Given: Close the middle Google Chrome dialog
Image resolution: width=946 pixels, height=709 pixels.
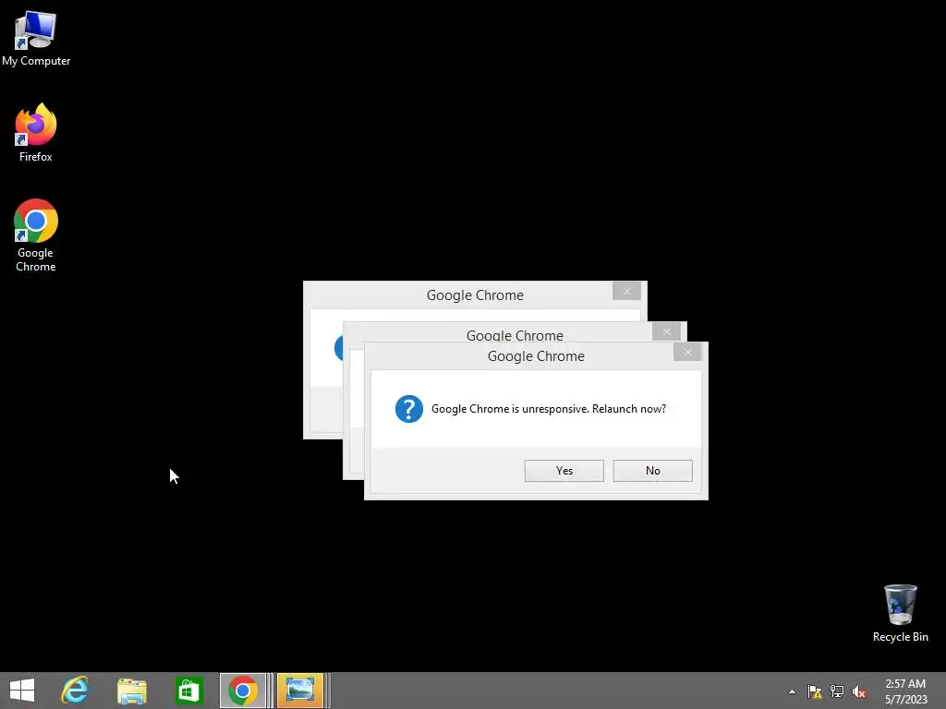Looking at the screenshot, I should (x=666, y=331).
